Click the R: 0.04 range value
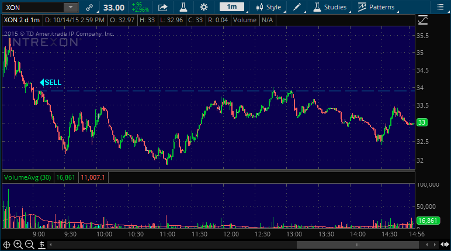This screenshot has height=251, width=451. pyautogui.click(x=218, y=20)
